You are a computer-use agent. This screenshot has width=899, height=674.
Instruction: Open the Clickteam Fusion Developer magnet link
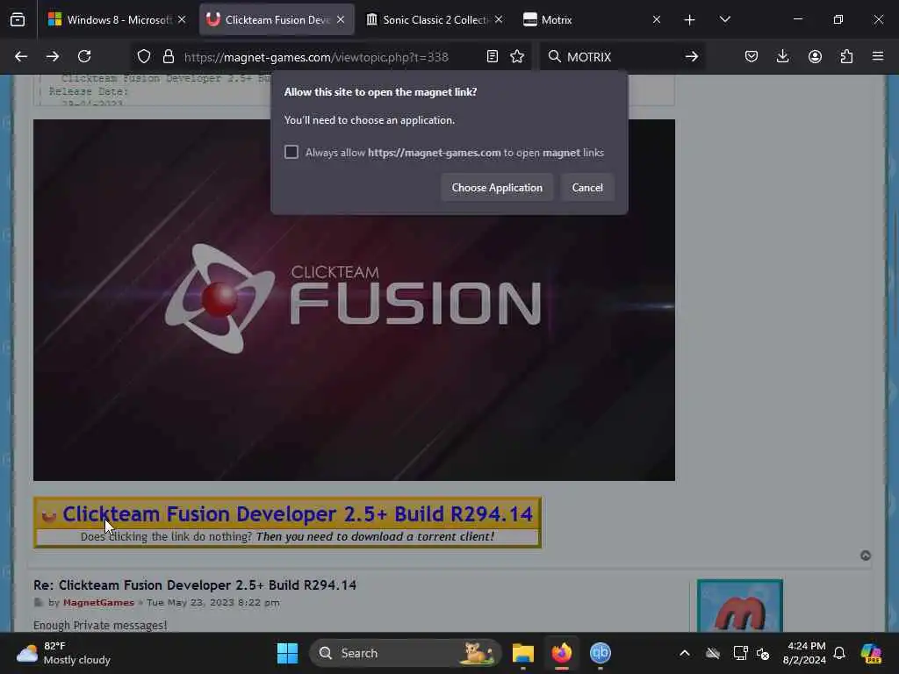click(298, 513)
